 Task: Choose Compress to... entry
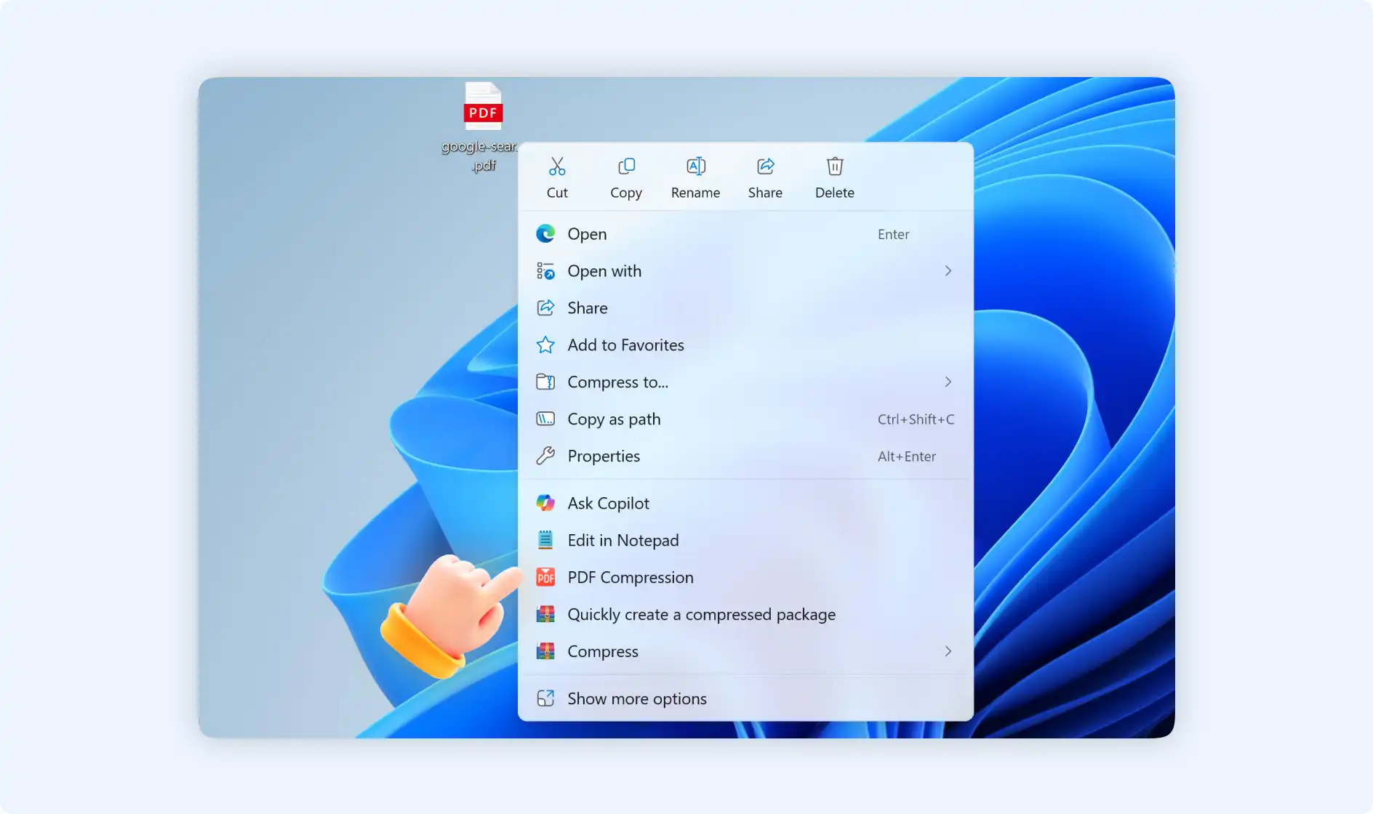[745, 382]
